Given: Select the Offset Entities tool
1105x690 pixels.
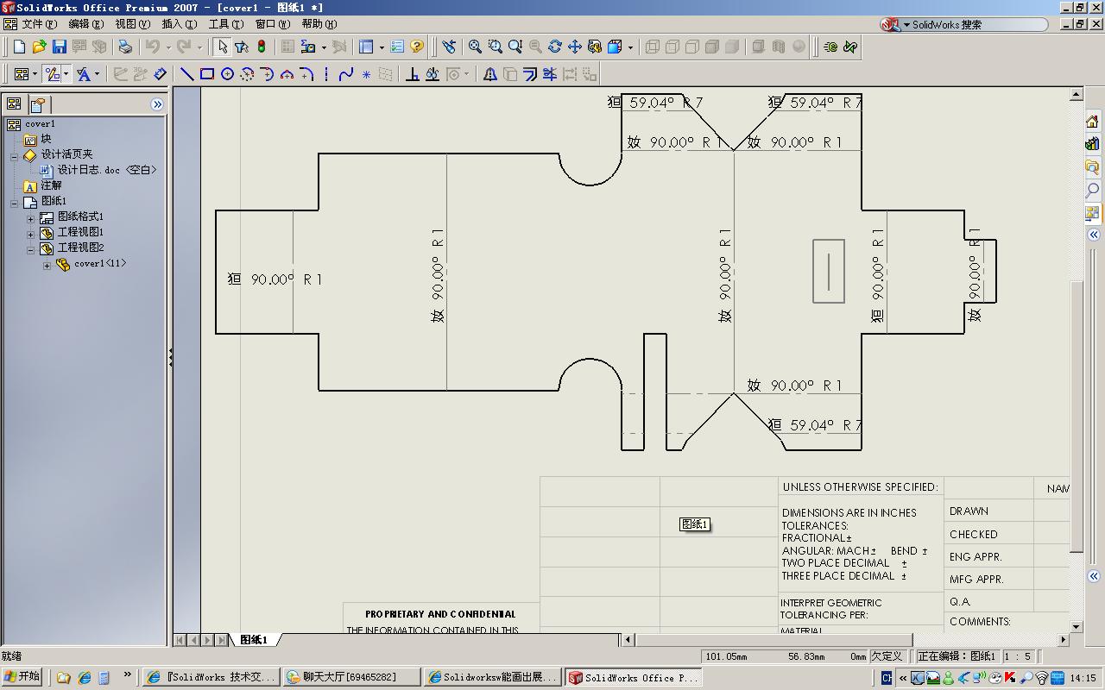Looking at the screenshot, I should pos(530,74).
